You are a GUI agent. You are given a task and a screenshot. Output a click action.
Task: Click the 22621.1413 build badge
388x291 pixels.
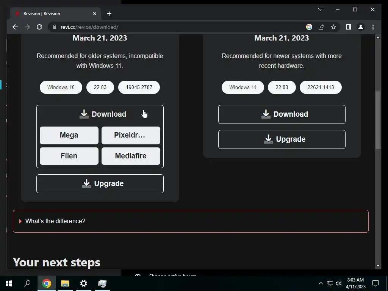[321, 88]
